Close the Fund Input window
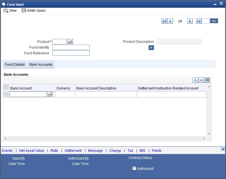226x179 pixels. tap(221, 3)
